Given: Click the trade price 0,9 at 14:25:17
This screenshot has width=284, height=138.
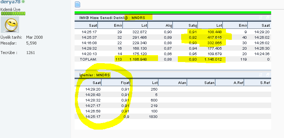Looking at the screenshot, I should point(126,116).
